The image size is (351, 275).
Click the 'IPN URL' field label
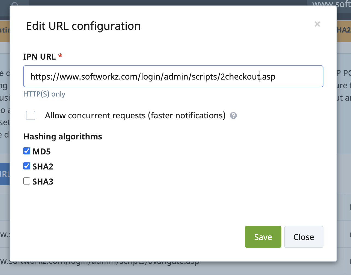pos(40,57)
